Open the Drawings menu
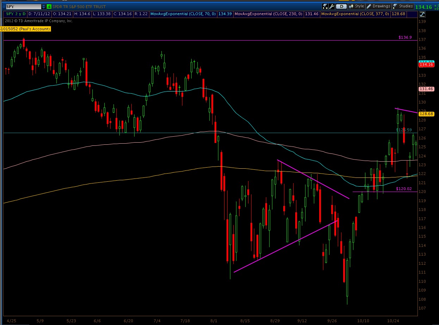Image resolution: width=439 pixels, height=325 pixels. [x=379, y=6]
